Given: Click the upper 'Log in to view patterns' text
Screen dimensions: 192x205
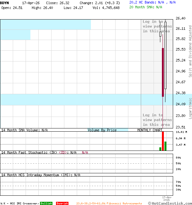Looking at the screenshot, I should (157, 26).
